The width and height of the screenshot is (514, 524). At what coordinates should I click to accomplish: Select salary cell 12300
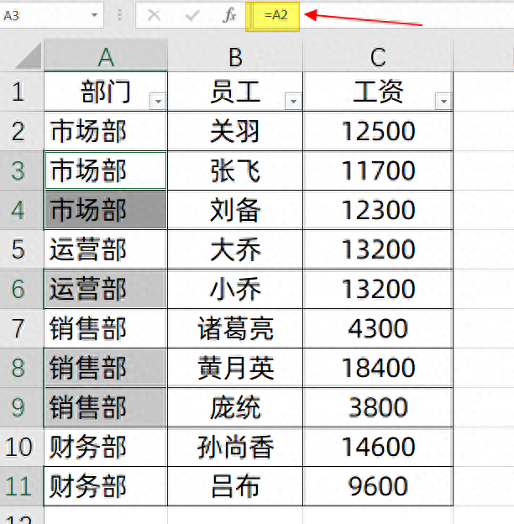[378, 210]
